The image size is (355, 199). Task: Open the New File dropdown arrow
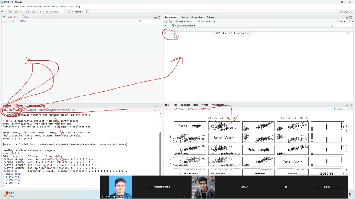tap(6, 12)
